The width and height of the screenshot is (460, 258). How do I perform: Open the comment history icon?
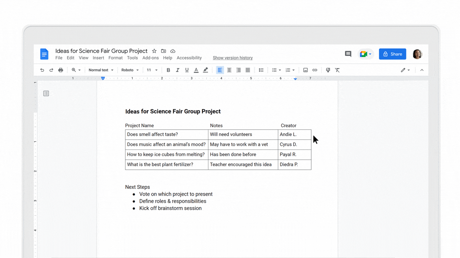[348, 54]
